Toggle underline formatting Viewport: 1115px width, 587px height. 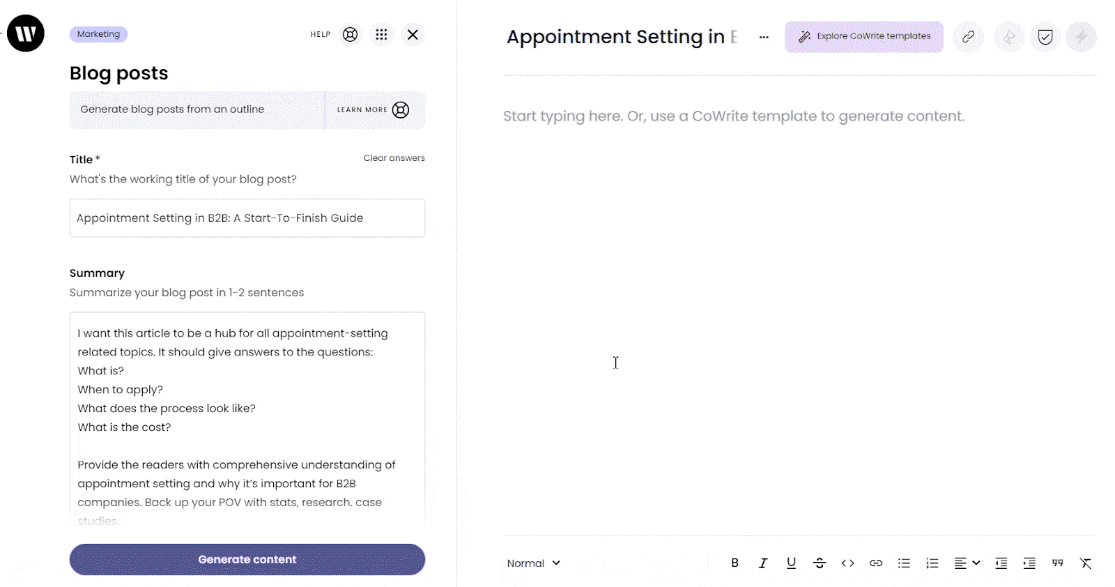(x=791, y=563)
